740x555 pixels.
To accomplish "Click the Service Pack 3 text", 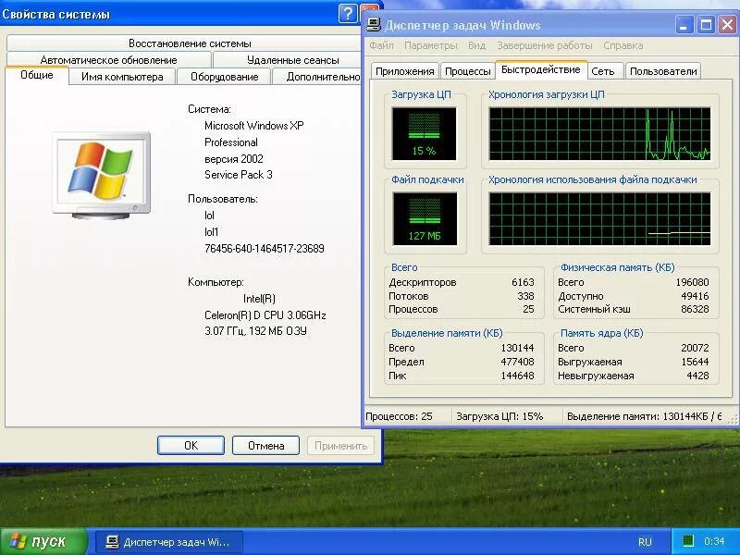I will tap(239, 175).
